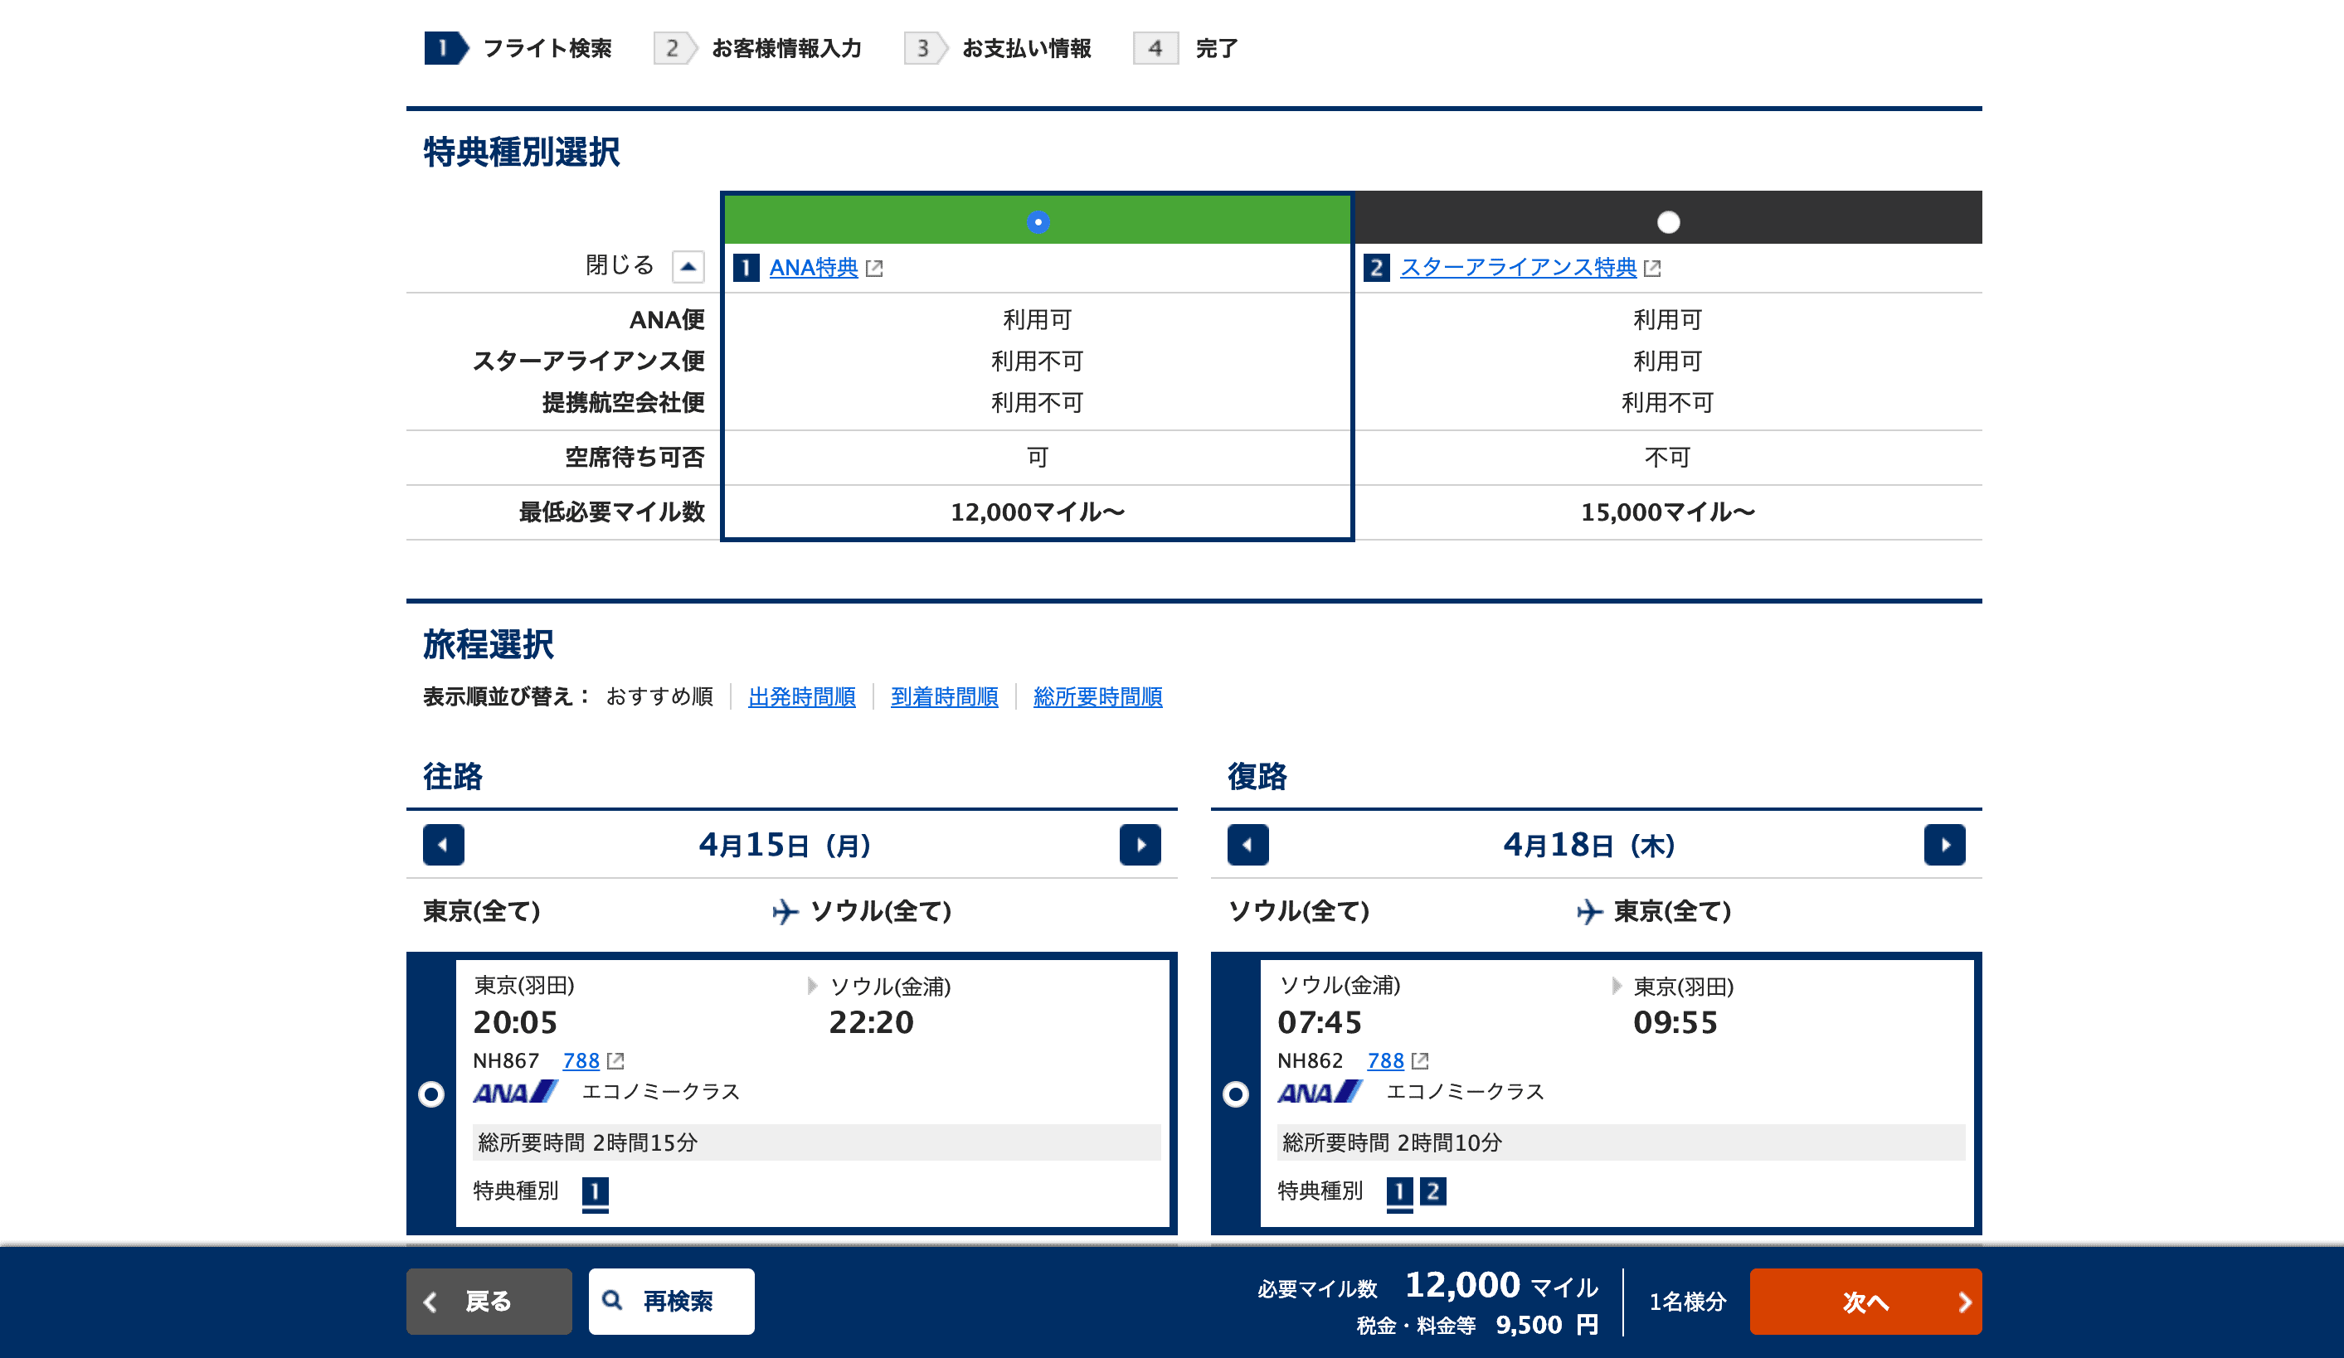Click the orange 次へ button
The width and height of the screenshot is (2344, 1358).
[1866, 1302]
